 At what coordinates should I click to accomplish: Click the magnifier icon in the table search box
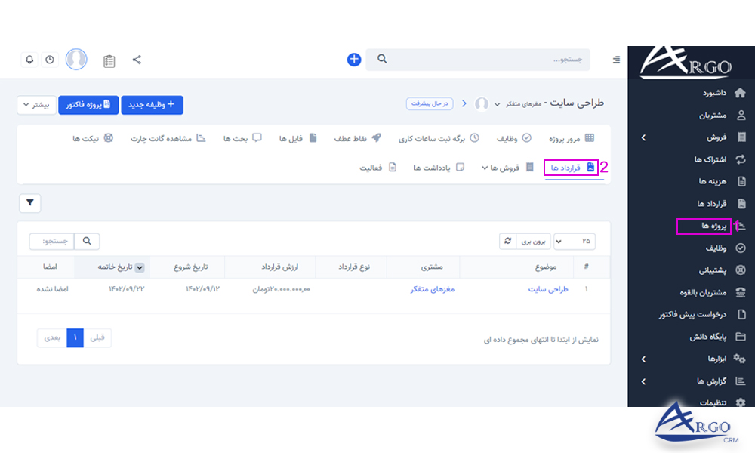pyautogui.click(x=86, y=241)
